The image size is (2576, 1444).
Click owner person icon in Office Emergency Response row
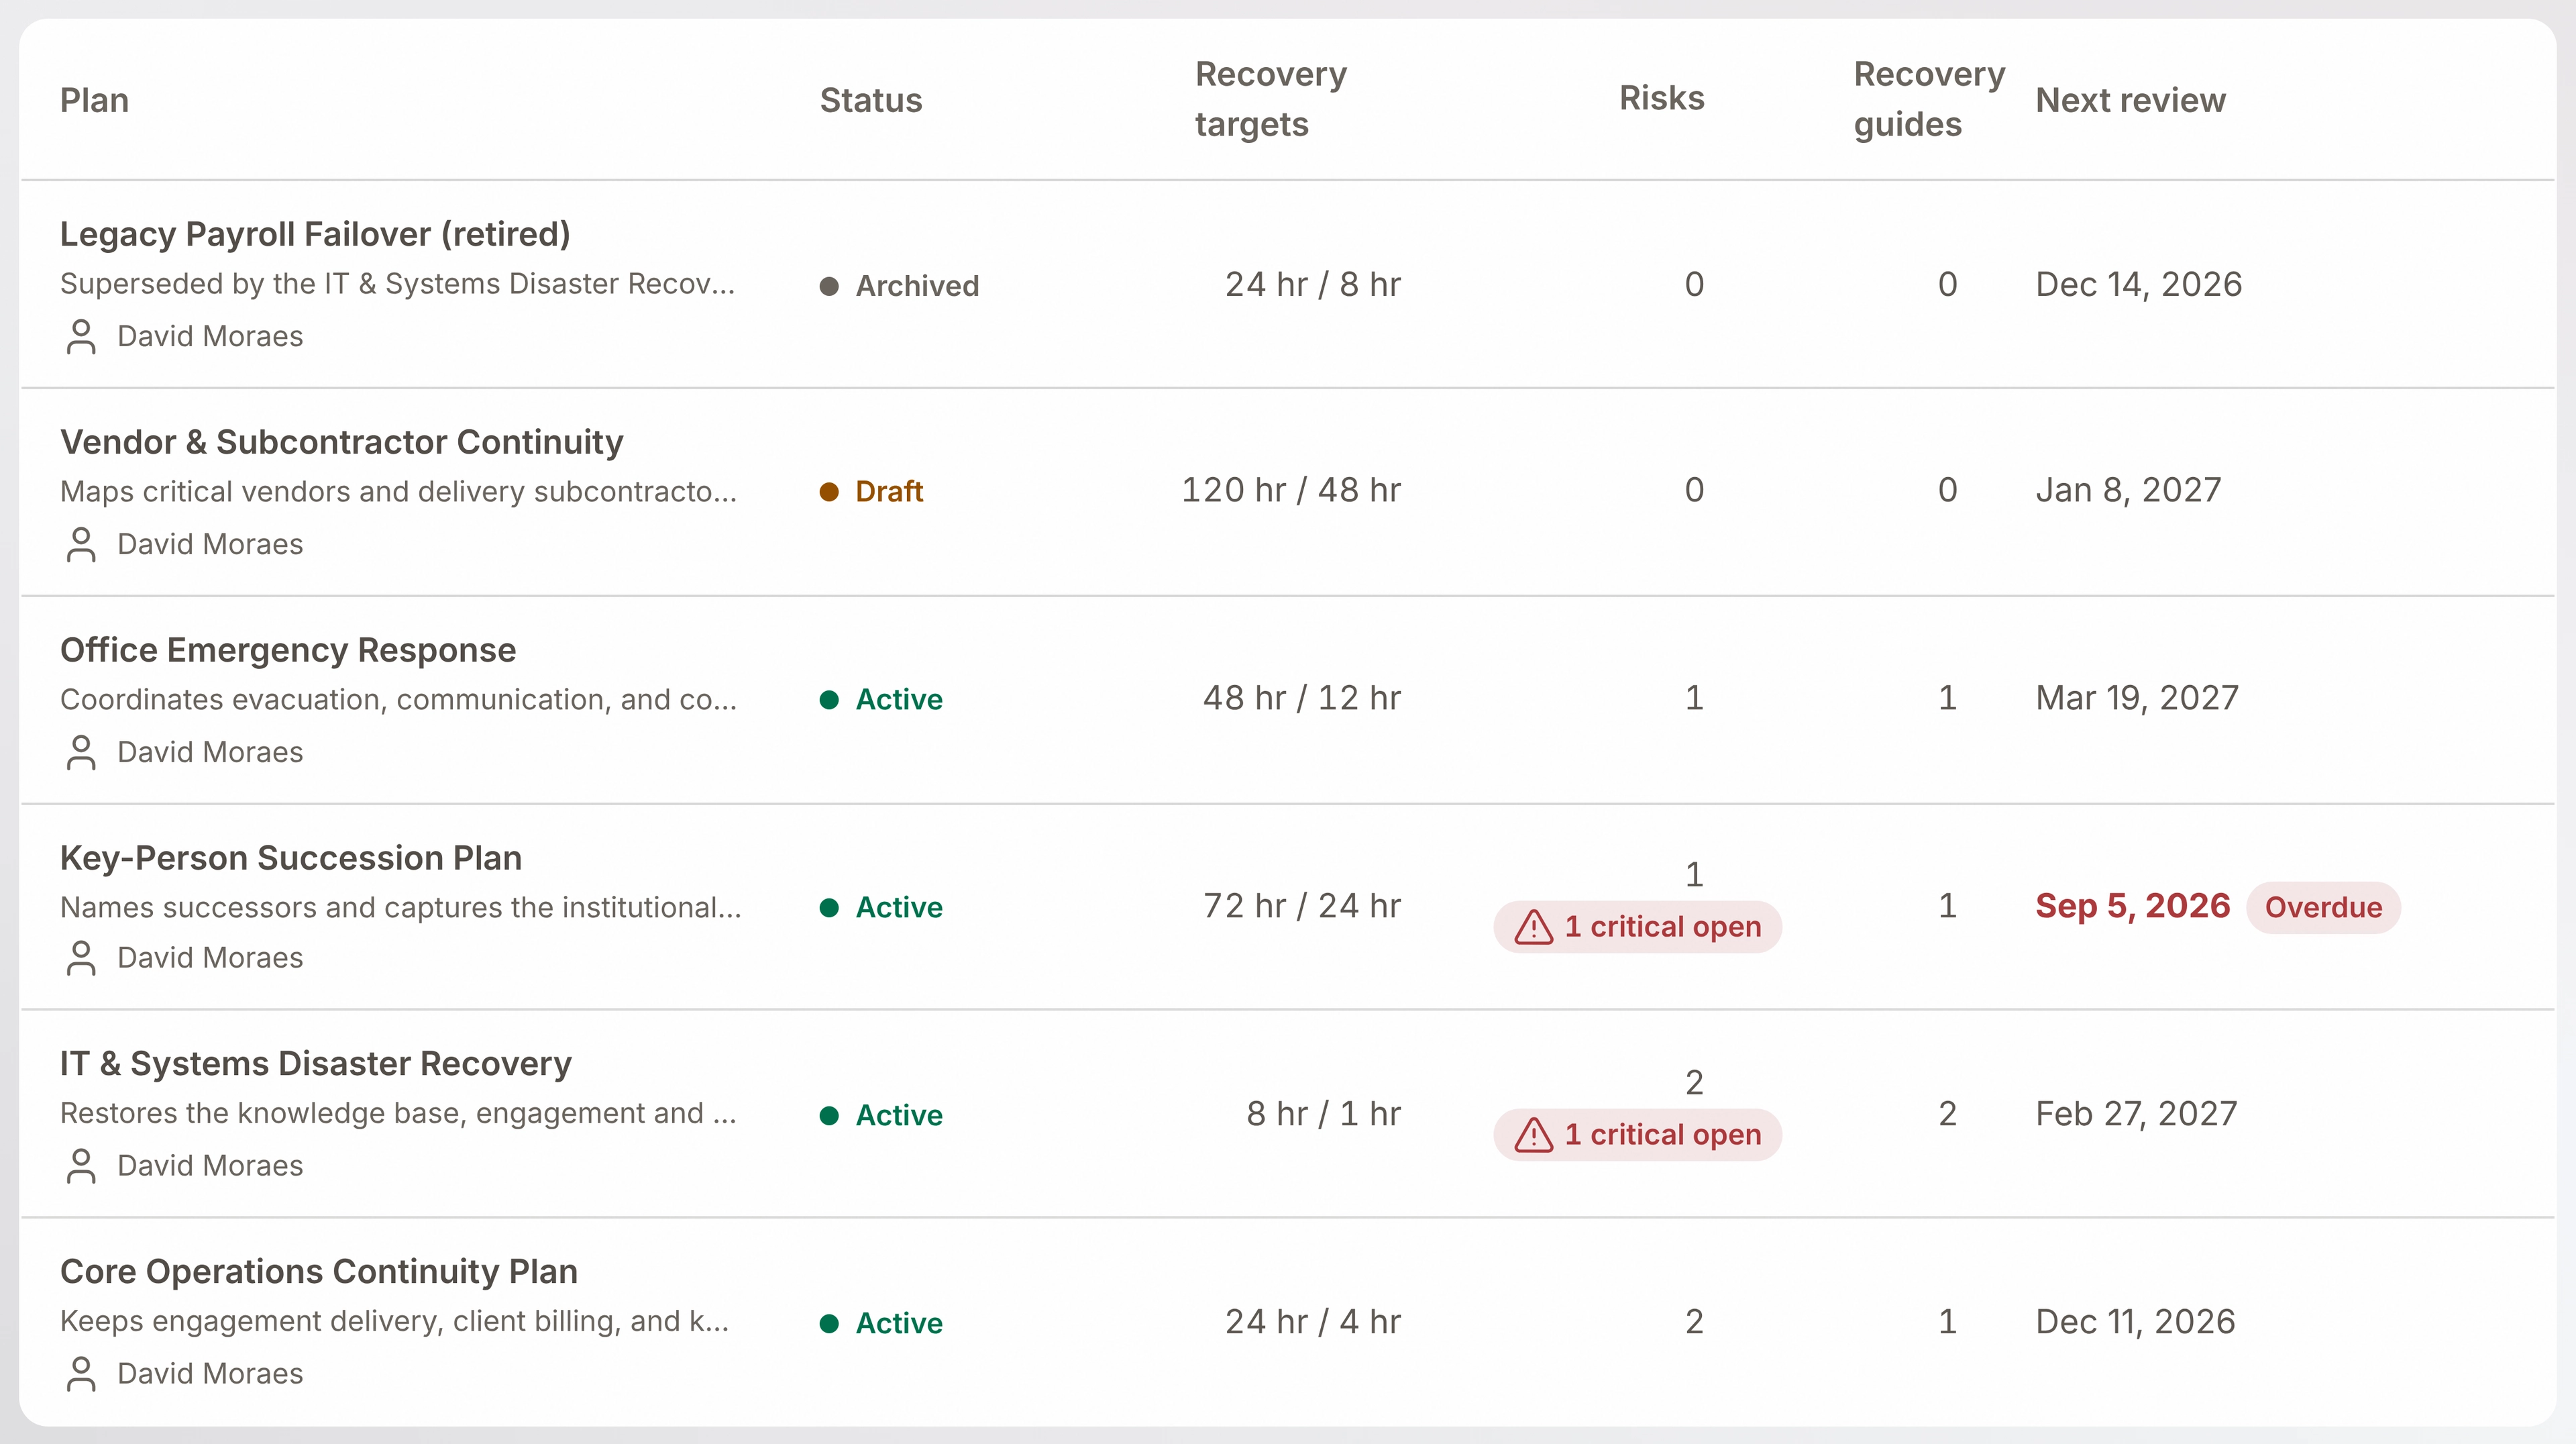[x=81, y=753]
